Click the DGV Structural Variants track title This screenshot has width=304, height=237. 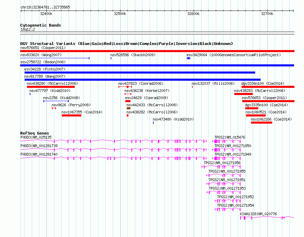pyautogui.click(x=127, y=44)
